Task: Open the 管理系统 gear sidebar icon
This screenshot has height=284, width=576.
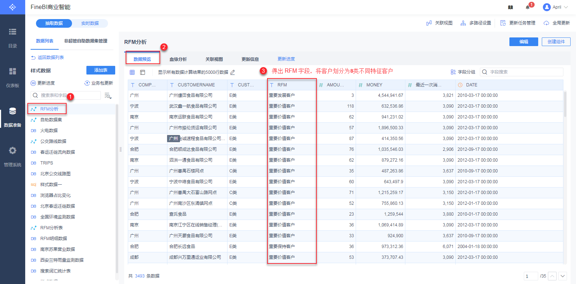Action: point(13,150)
